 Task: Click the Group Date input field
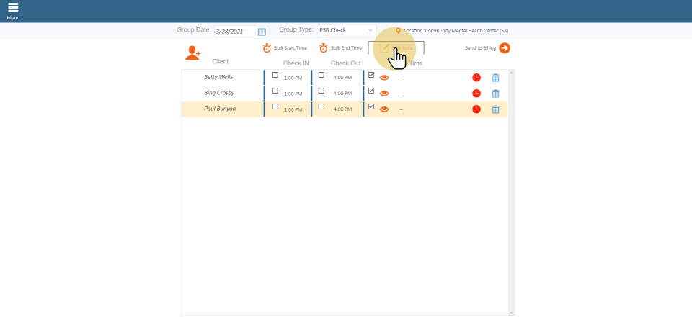click(x=234, y=32)
